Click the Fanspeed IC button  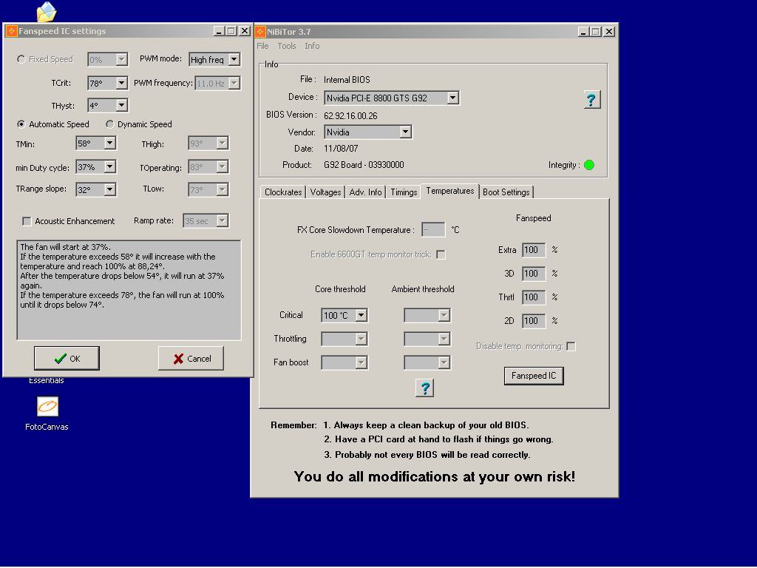(x=534, y=376)
